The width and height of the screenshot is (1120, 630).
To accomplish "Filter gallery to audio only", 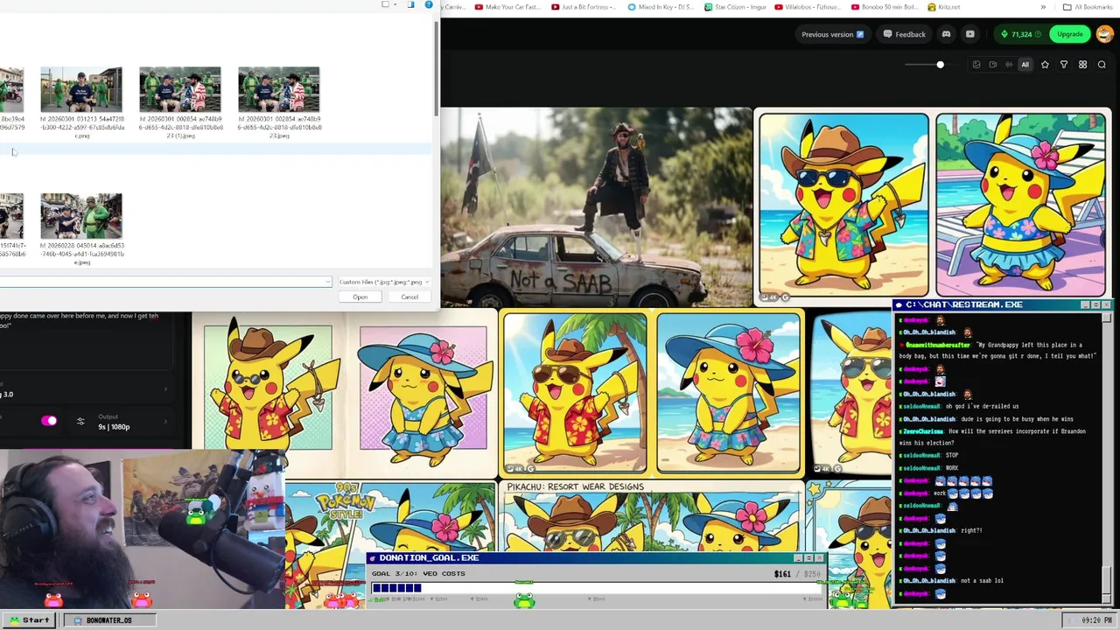I will (1009, 65).
